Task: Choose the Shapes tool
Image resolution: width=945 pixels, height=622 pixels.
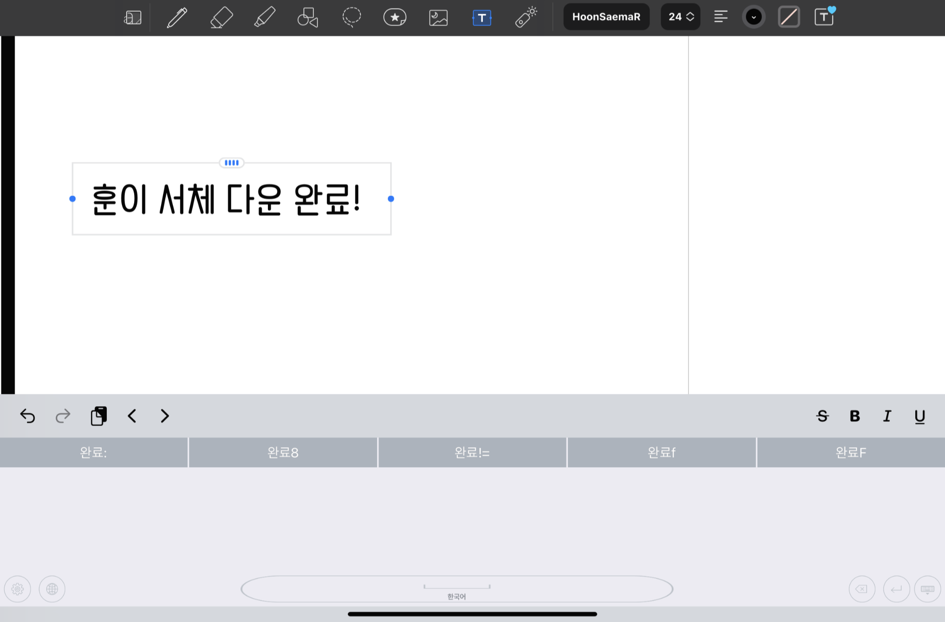Action: point(308,17)
